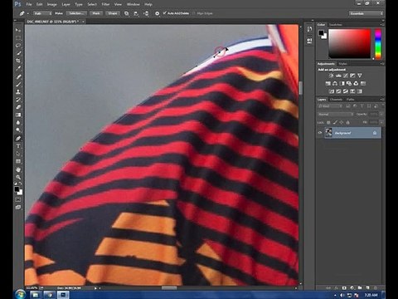Select the Dodge tool

(18, 130)
